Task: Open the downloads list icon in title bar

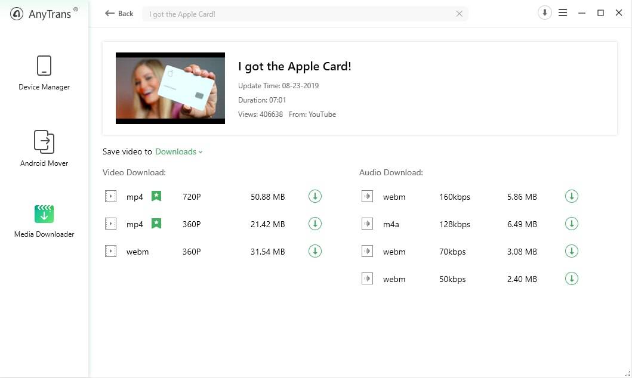Action: 544,13
